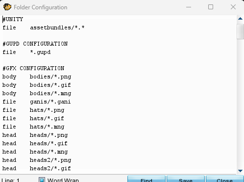Click 'heads2/*.gif' path
The height and width of the screenshot is (182, 244).
pyautogui.click(x=50, y=169)
